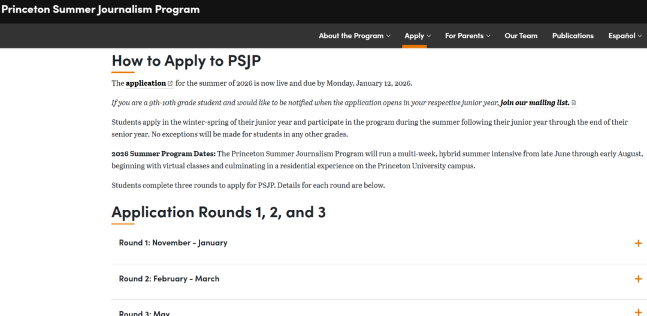Click the external link icon beside application

tap(170, 83)
